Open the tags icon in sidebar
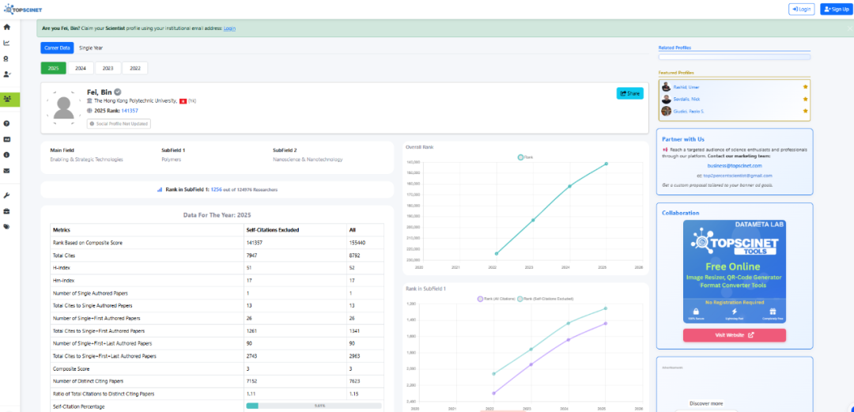 pyautogui.click(x=6, y=227)
